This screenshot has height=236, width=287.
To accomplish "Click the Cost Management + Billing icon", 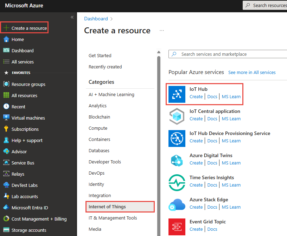I will 6,219.
